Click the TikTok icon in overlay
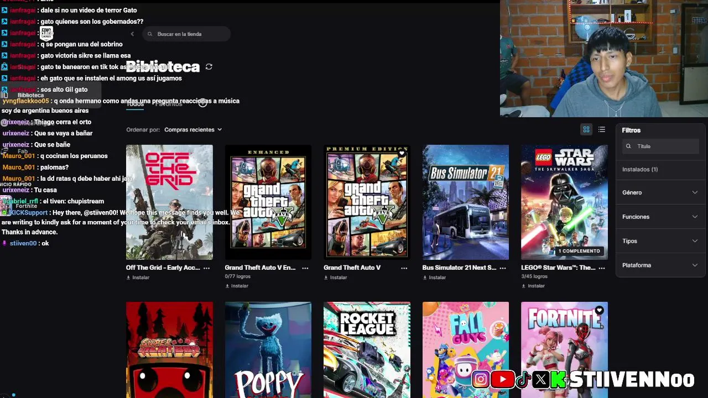Screen dimensions: 708x398 point(523,379)
